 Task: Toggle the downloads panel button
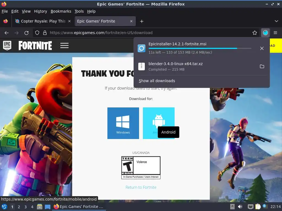(265, 33)
